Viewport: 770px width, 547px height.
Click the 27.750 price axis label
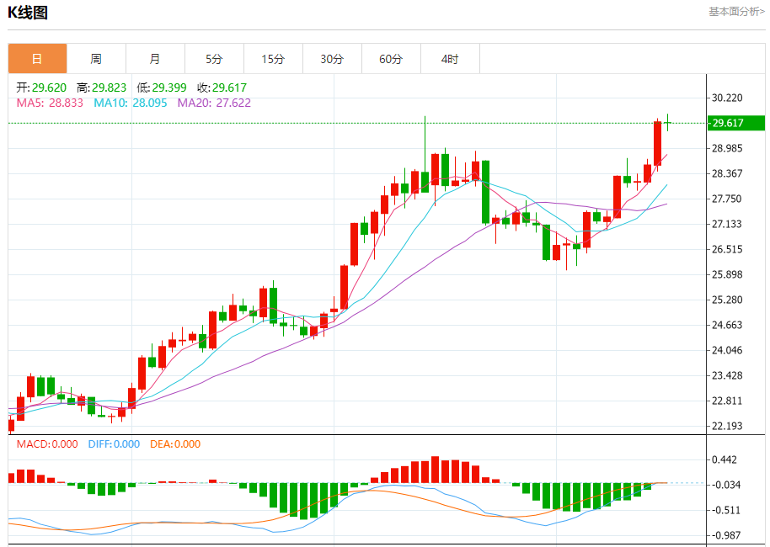pos(727,199)
